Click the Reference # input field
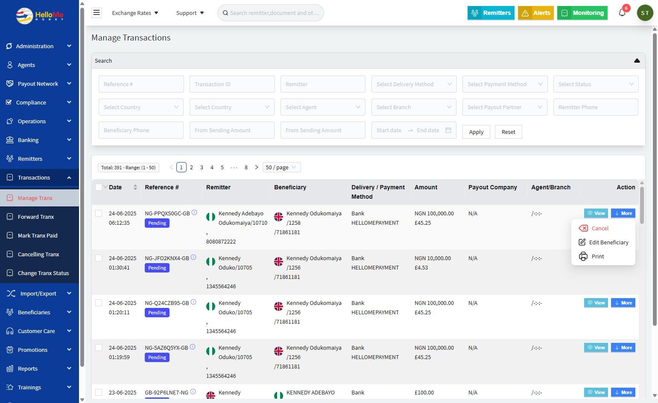The height and width of the screenshot is (403, 658). tap(141, 84)
